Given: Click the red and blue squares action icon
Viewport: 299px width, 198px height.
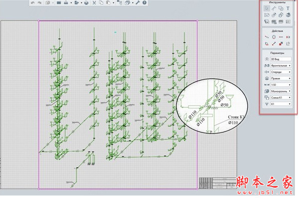Looking at the screenshot, I should (281, 44).
